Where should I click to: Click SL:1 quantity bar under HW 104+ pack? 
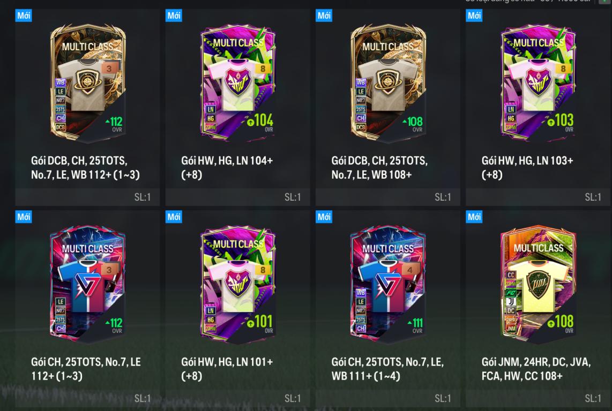click(238, 197)
